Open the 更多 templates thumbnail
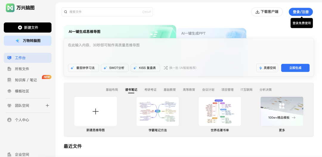 tap(282, 111)
